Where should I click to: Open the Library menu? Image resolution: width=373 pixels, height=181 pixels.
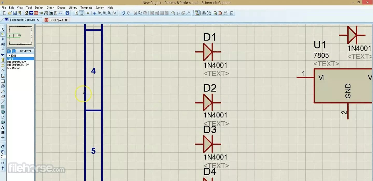[73, 8]
